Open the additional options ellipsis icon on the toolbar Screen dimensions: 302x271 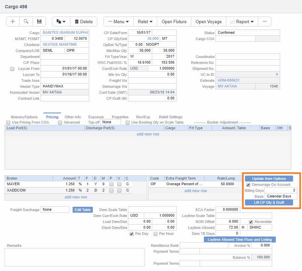(x=264, y=21)
